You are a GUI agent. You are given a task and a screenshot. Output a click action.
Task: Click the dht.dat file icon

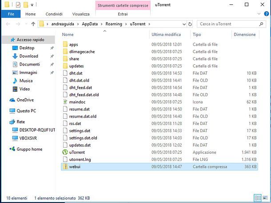click(x=65, y=73)
